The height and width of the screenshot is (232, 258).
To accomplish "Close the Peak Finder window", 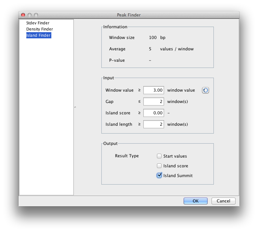I will [x=23, y=15].
